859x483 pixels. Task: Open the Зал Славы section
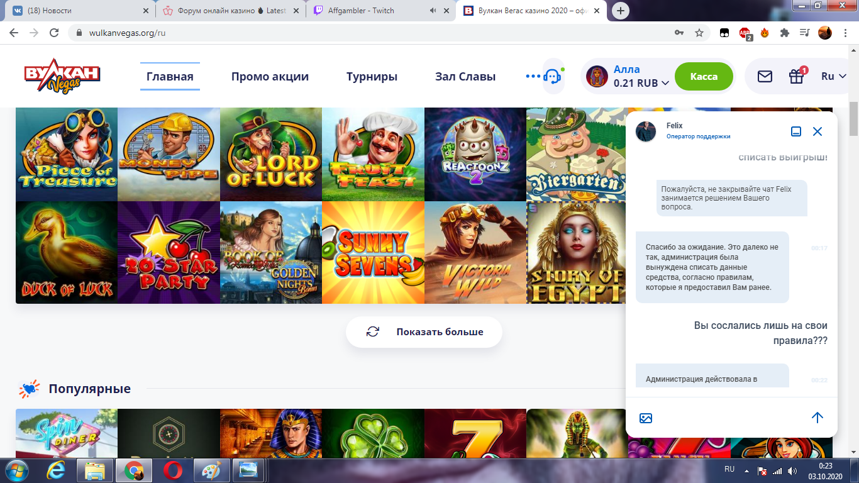tap(465, 77)
